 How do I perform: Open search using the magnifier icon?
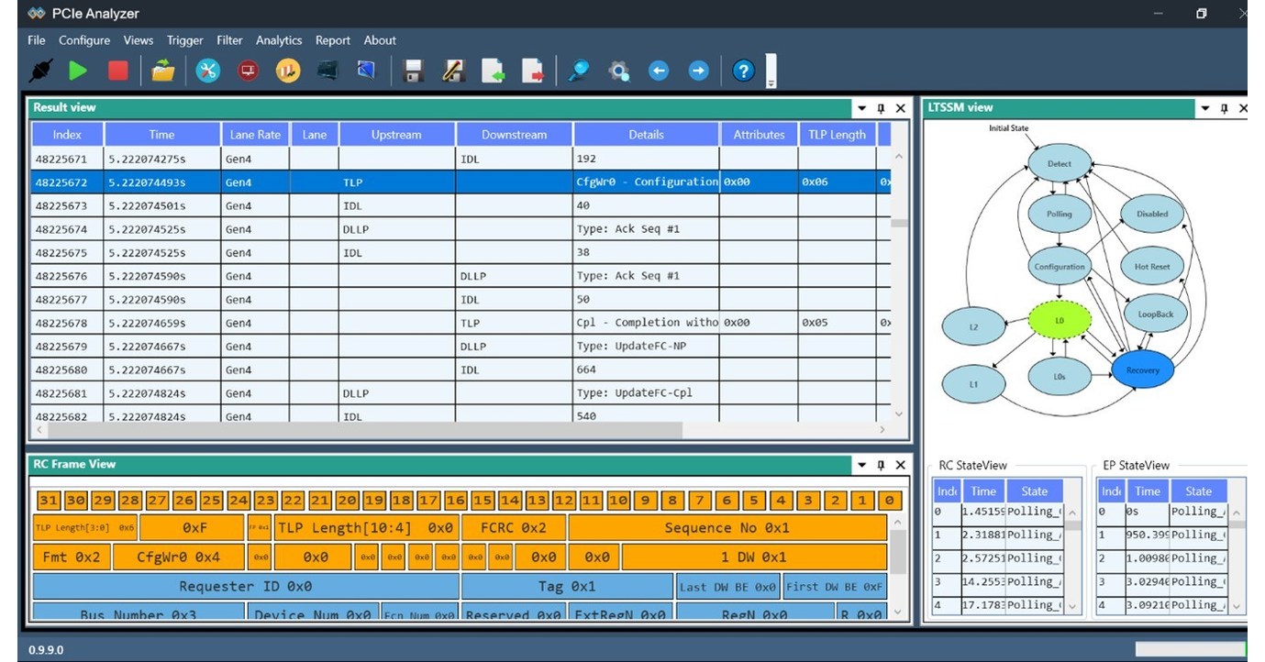click(579, 70)
